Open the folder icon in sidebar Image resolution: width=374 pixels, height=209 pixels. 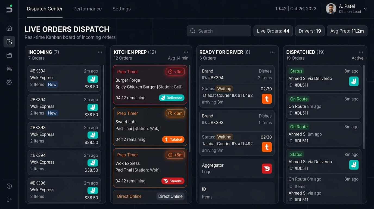(9, 55)
